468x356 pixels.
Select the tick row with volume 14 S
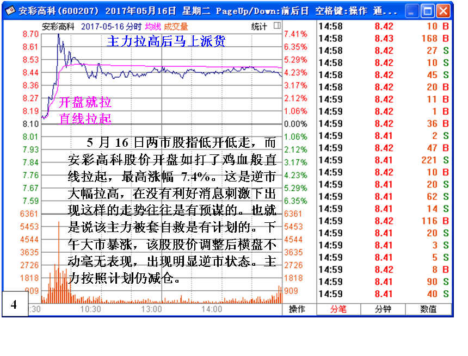pyautogui.click(x=384, y=209)
